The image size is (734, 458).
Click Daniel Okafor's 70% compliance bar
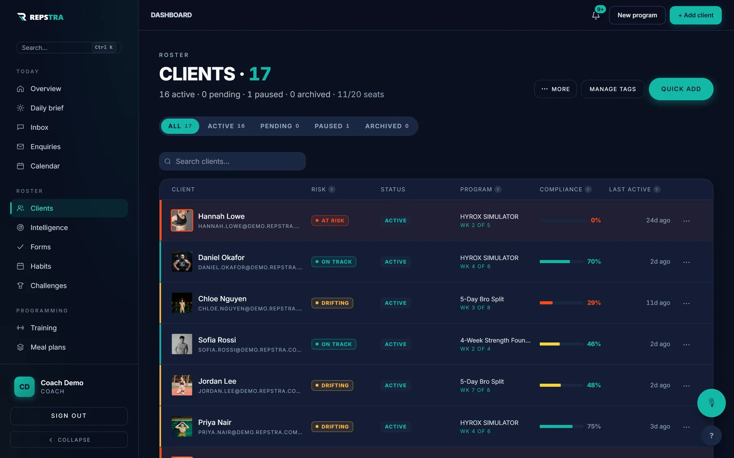click(x=561, y=261)
